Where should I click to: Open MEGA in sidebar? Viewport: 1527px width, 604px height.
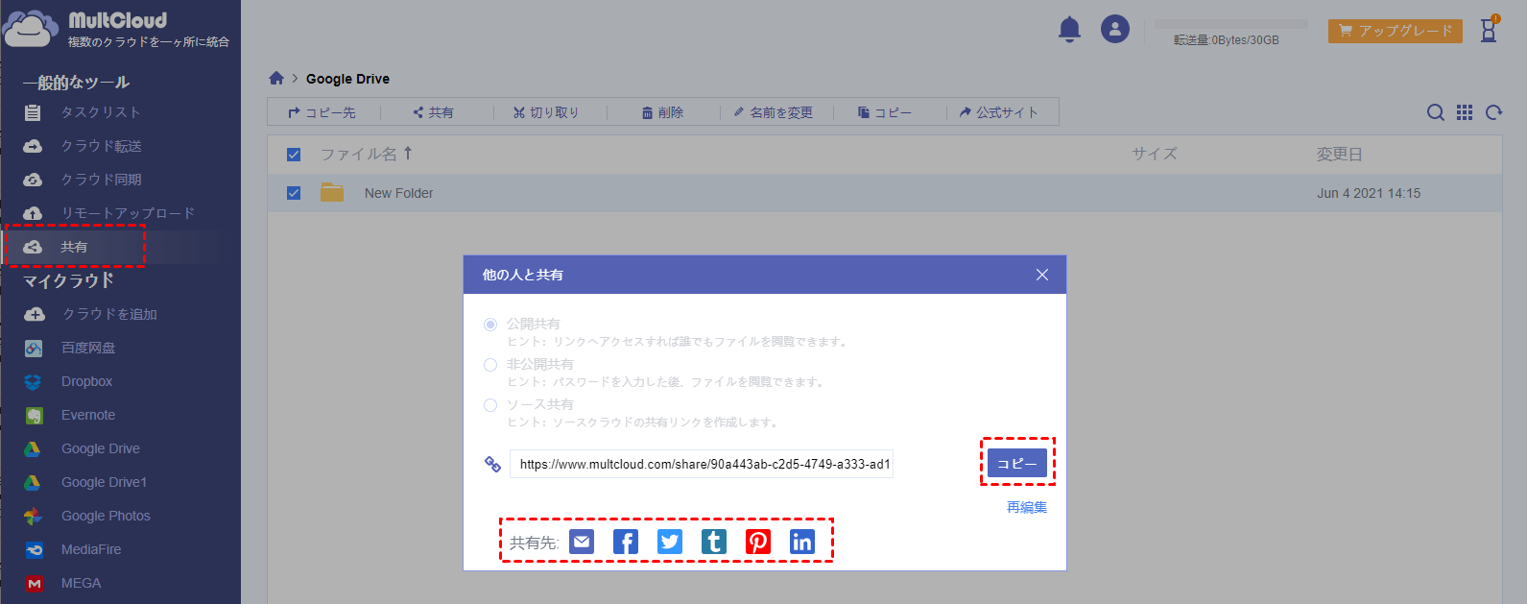pyautogui.click(x=81, y=583)
